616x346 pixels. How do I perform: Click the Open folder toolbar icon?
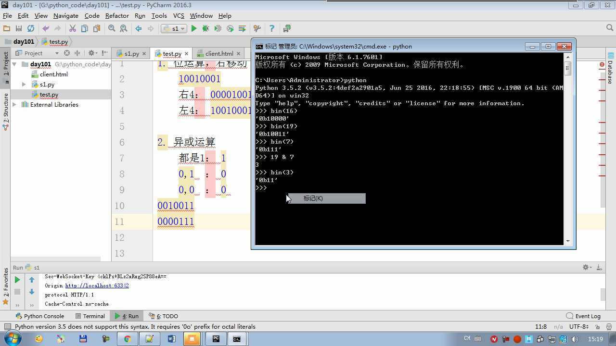pyautogui.click(x=7, y=29)
